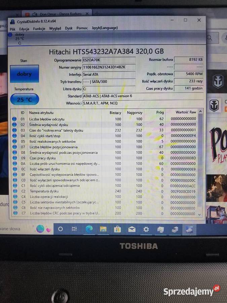Click status dot for attribute 03 rozkręcenia talerzy
This screenshot has height=303, width=227.
[14, 130]
